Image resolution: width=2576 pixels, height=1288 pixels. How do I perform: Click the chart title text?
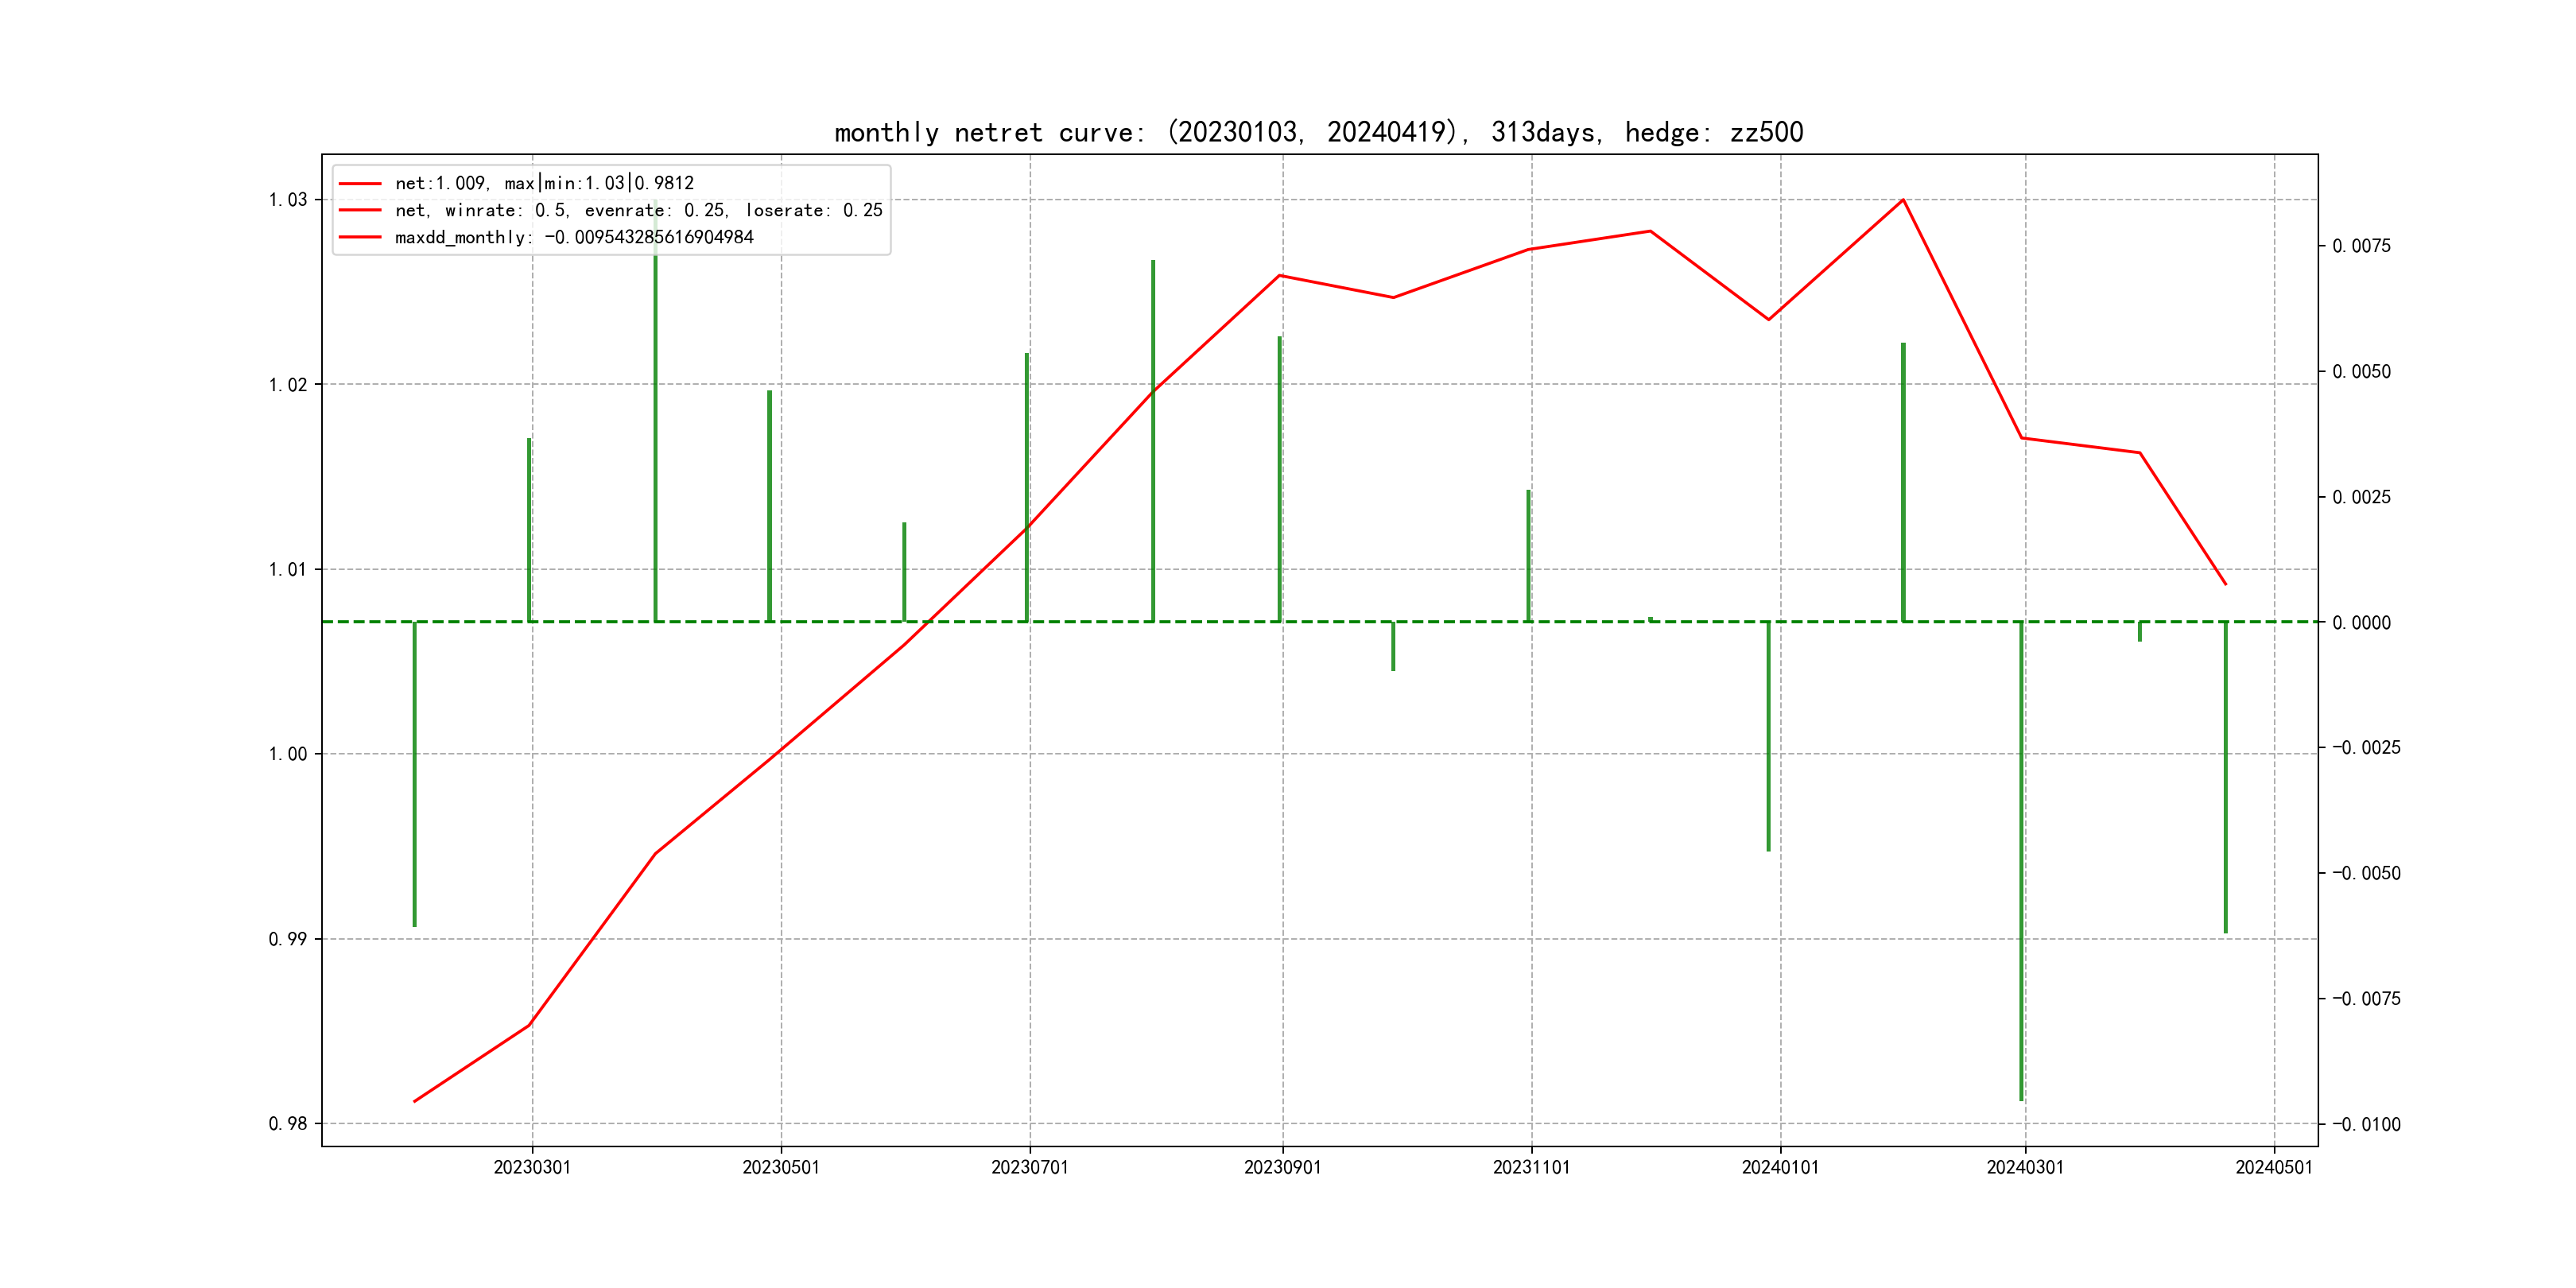pyautogui.click(x=1318, y=132)
